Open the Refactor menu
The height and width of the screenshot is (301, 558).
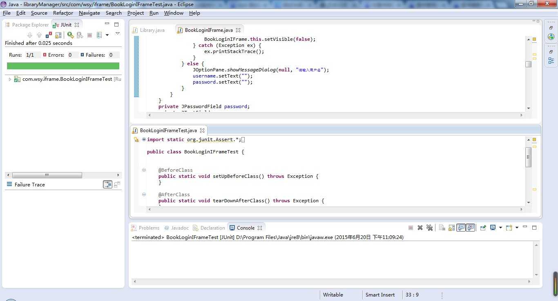click(x=63, y=13)
